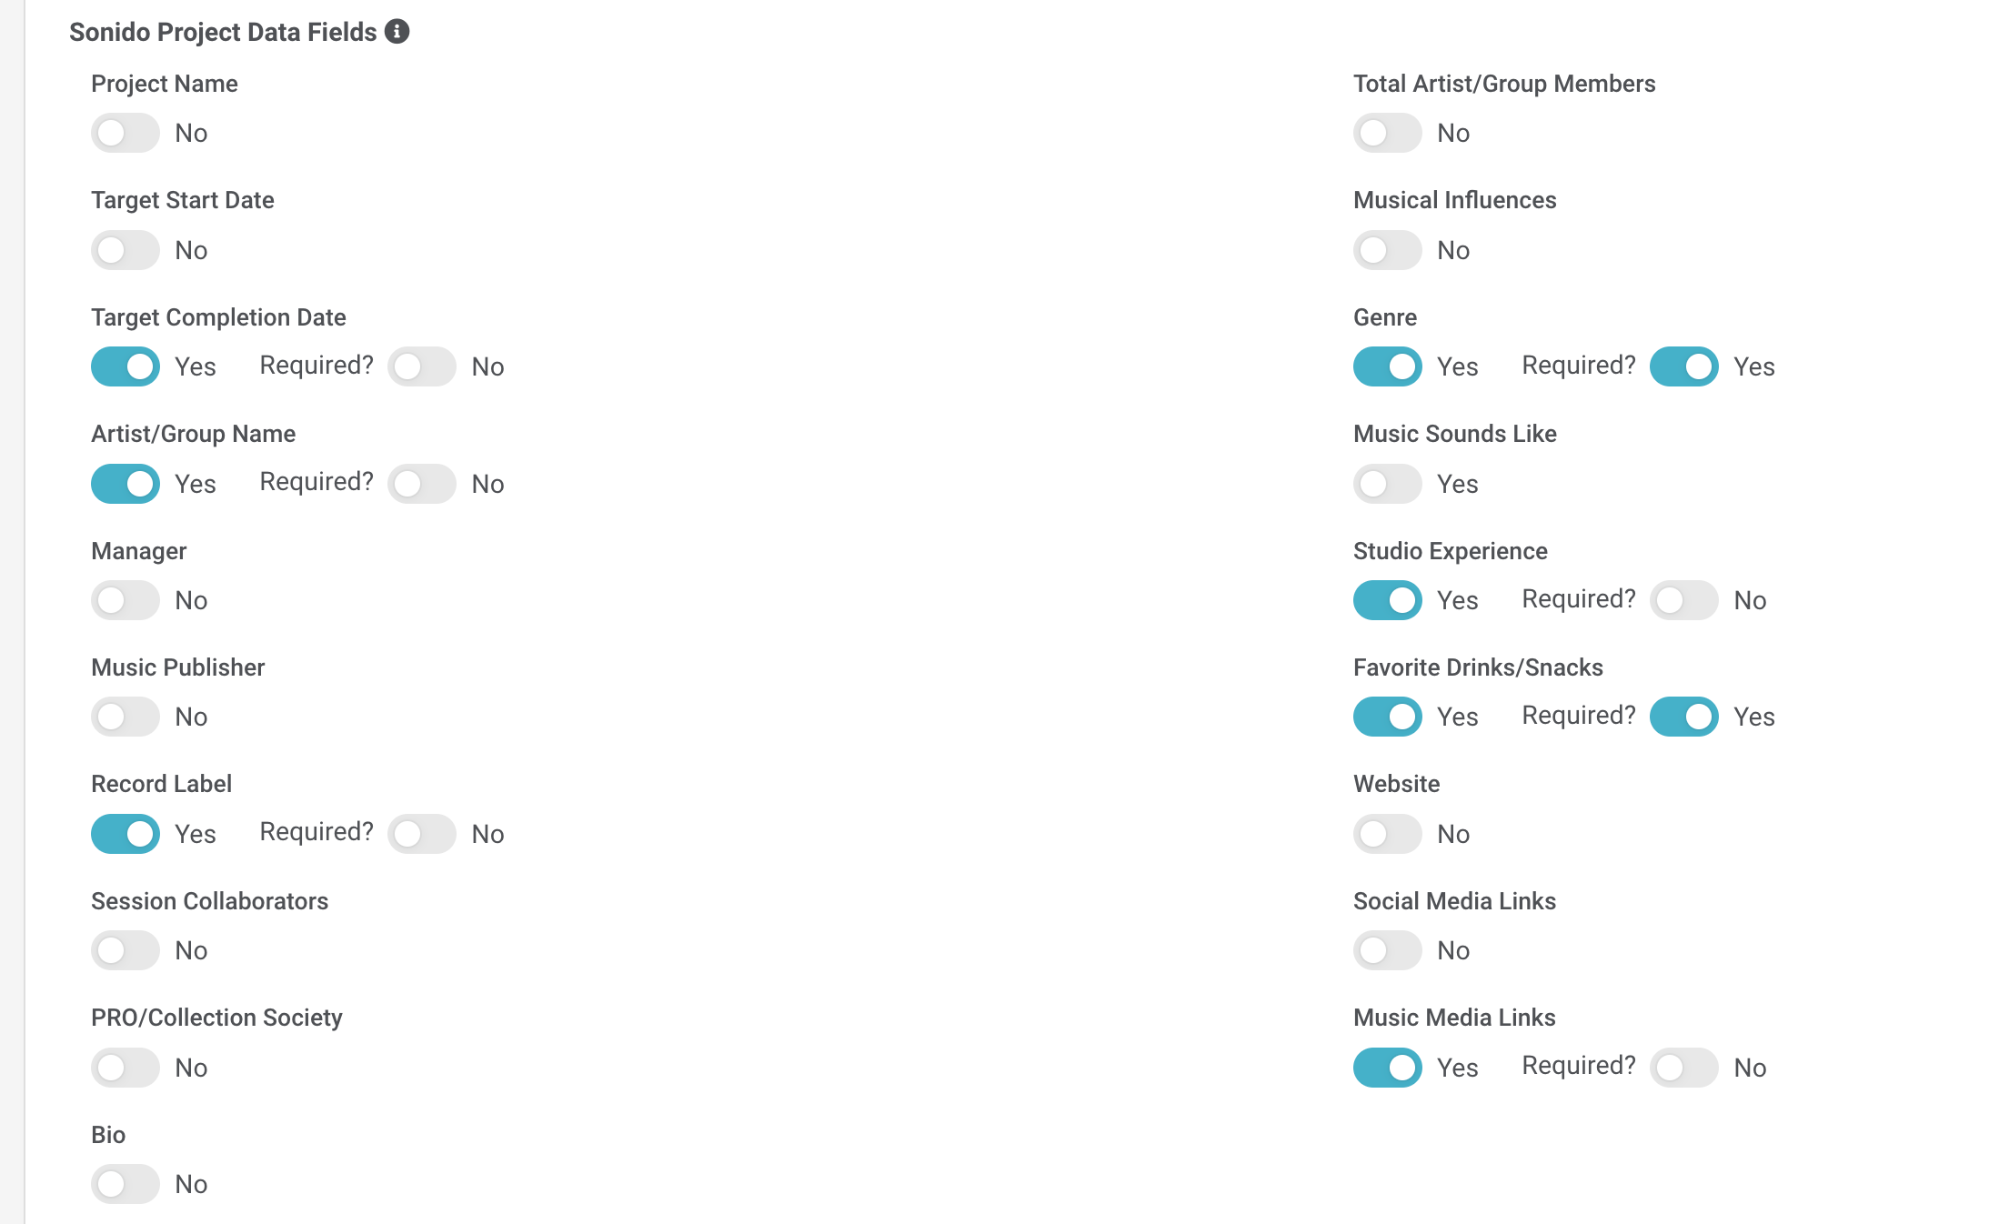The image size is (1999, 1224).
Task: Enable the Bio field toggle
Action: pos(126,1184)
